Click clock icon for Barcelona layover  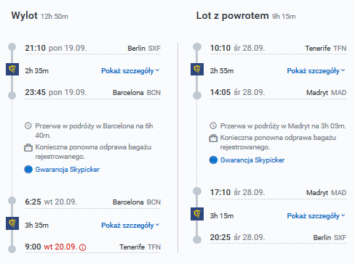click(x=28, y=125)
